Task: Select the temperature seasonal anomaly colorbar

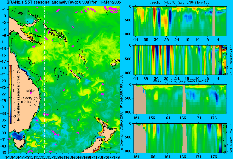Action: (x=10, y=94)
